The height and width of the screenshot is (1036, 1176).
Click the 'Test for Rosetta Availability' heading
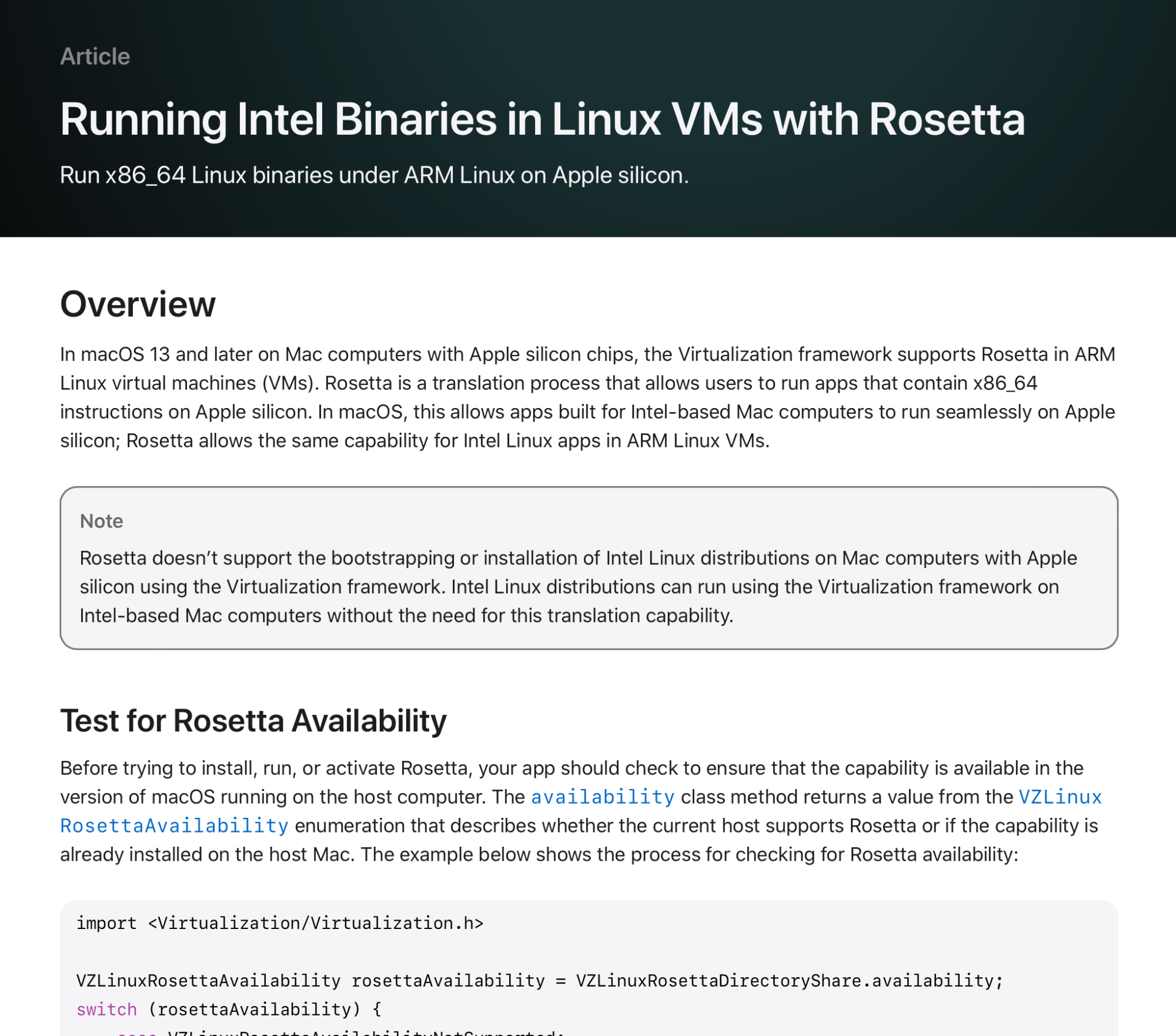pos(253,720)
